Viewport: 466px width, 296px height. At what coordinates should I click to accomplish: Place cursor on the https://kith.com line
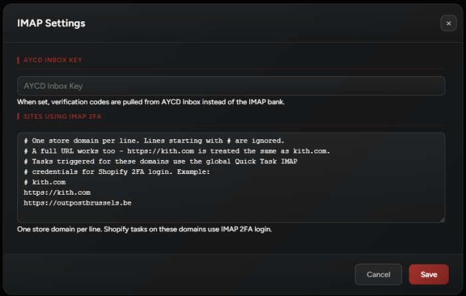point(57,193)
